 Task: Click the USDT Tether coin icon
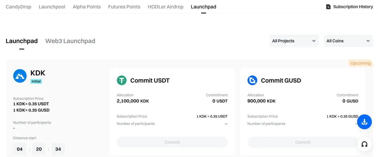click(x=122, y=80)
